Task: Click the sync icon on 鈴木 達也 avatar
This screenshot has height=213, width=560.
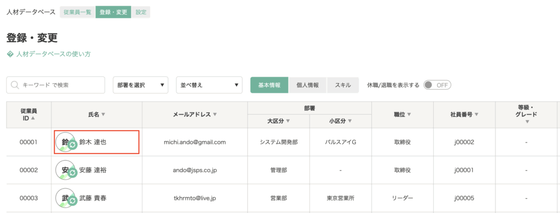Action: click(x=73, y=145)
